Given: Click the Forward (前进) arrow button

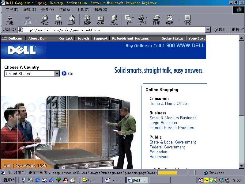Looking at the screenshot, I should 28,20.
